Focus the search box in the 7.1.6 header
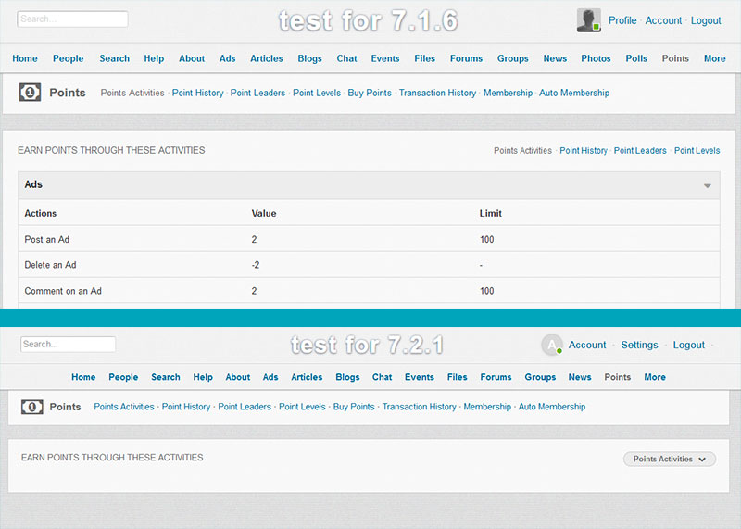 [72, 19]
